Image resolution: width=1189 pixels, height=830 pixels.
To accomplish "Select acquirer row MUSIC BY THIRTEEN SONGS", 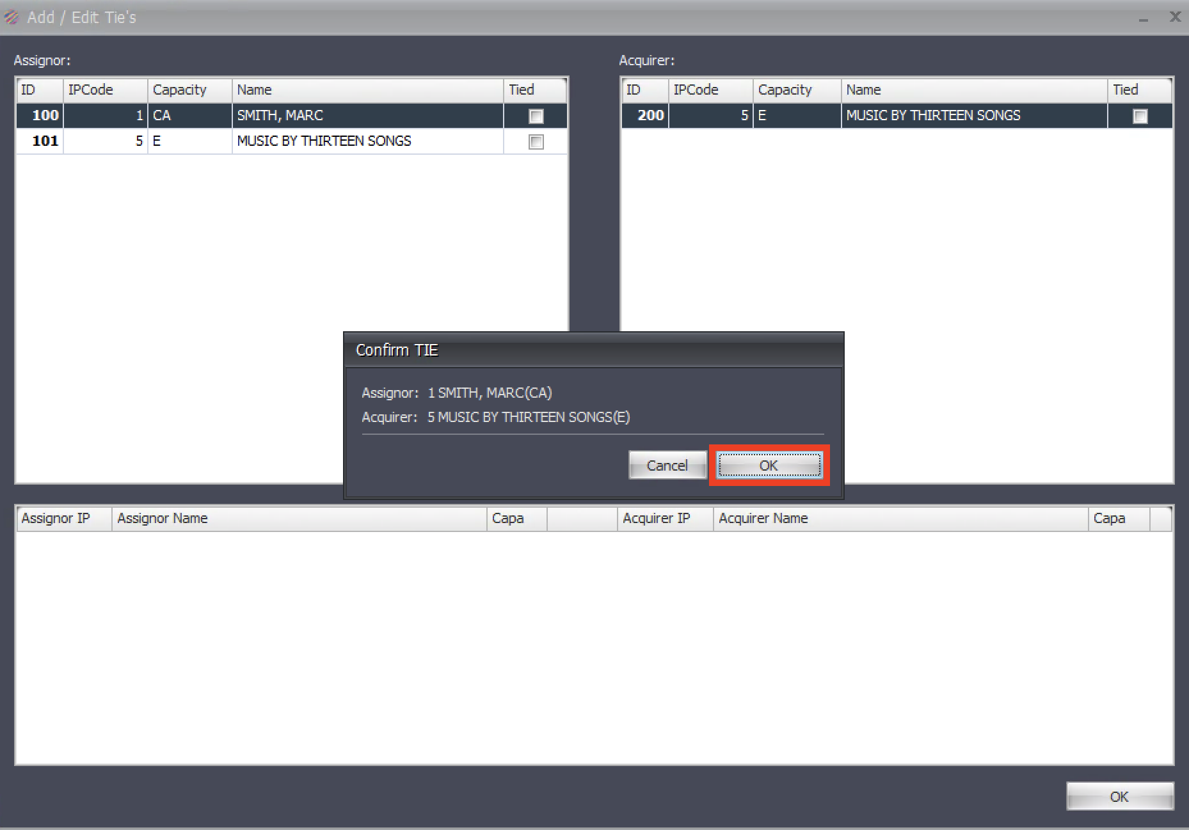I will pos(932,116).
